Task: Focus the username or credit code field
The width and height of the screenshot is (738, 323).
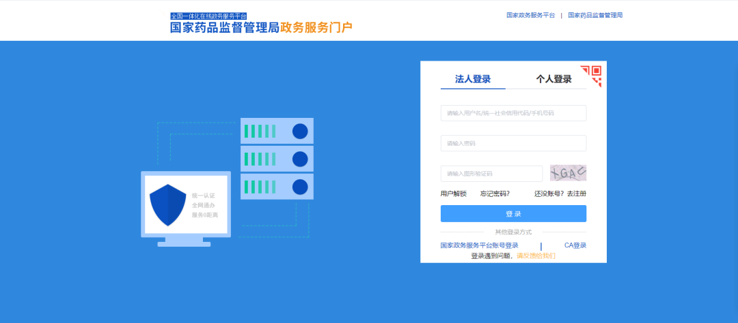Action: 513,113
